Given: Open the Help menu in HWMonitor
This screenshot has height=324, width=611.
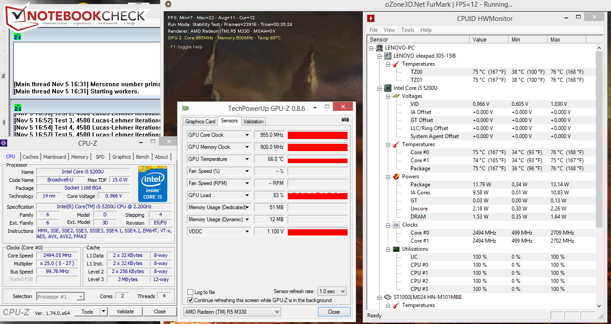Looking at the screenshot, I should tap(426, 30).
